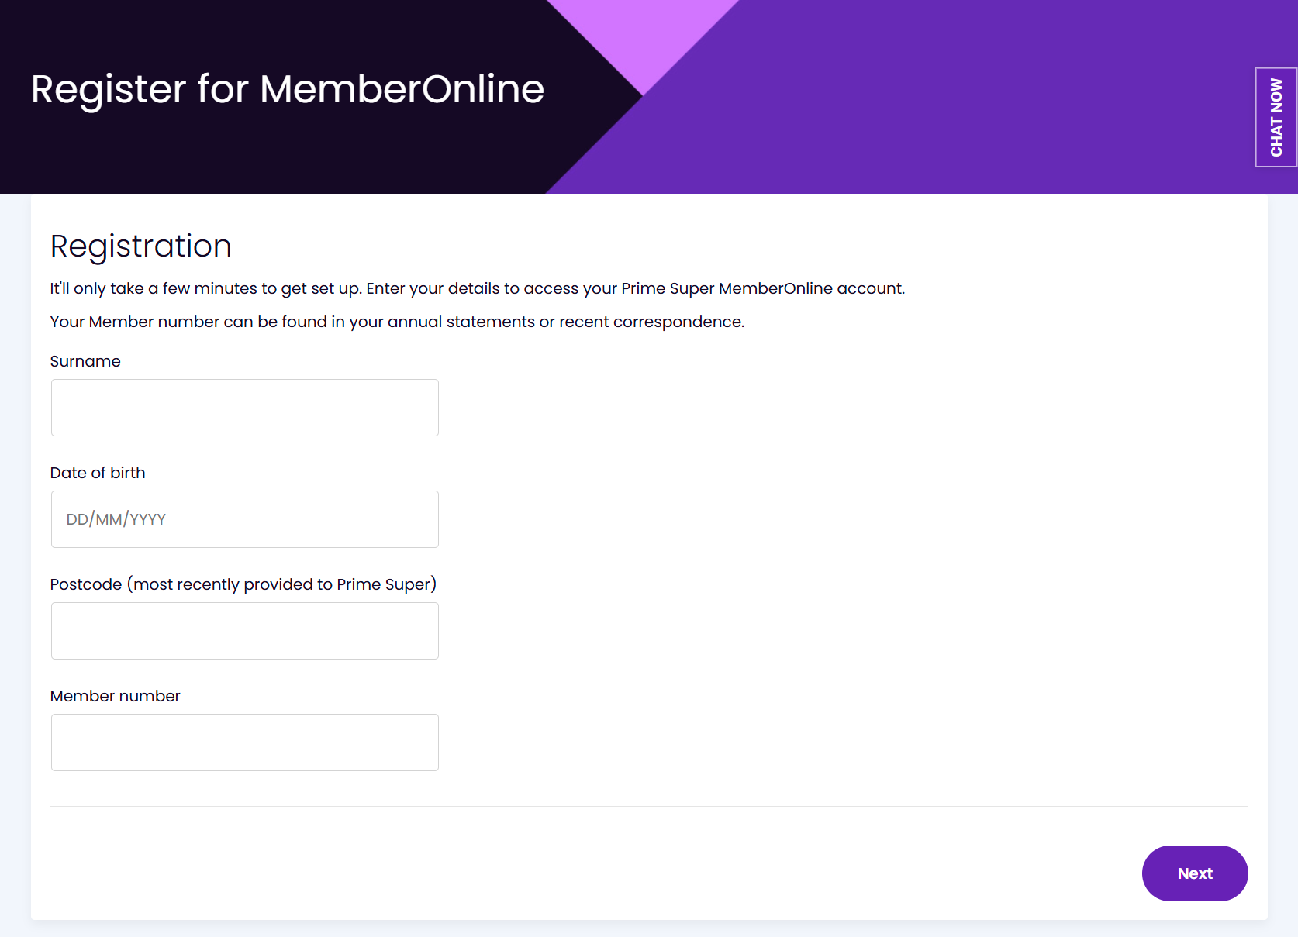1298x937 pixels.
Task: Click the Postcode label text
Action: point(243,584)
